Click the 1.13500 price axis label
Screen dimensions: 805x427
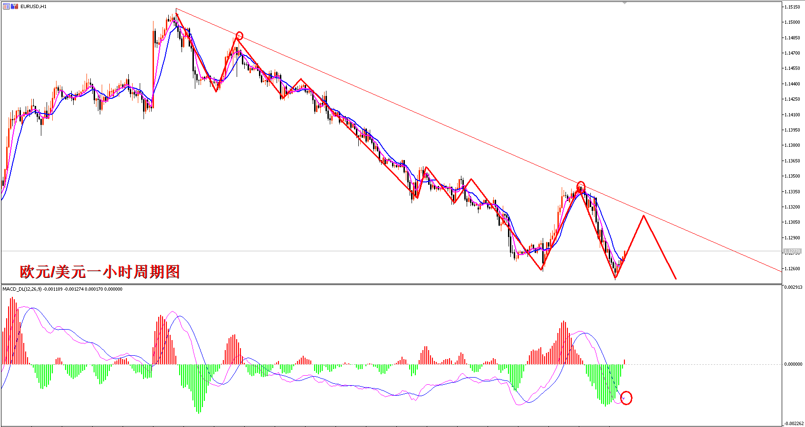pyautogui.click(x=792, y=176)
